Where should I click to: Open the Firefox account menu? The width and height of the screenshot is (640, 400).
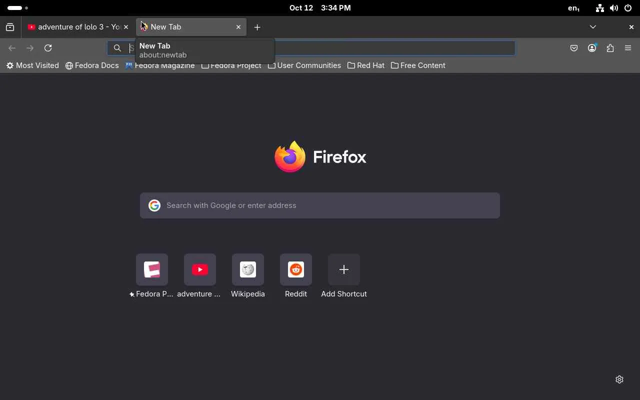592,48
